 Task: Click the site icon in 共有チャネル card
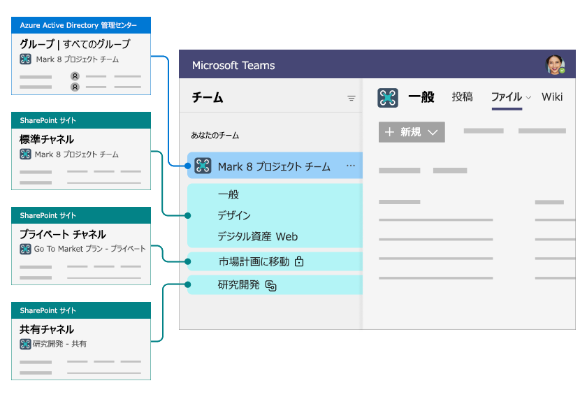coord(25,344)
